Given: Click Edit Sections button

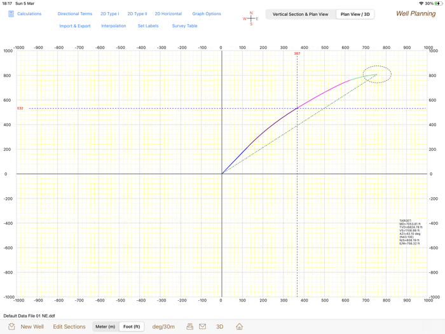Looking at the screenshot, I should click(x=69, y=326).
